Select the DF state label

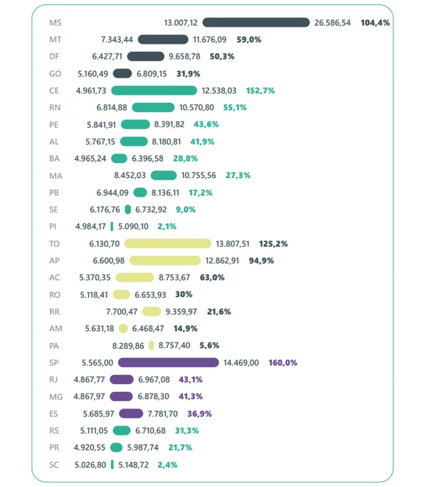[x=55, y=56]
